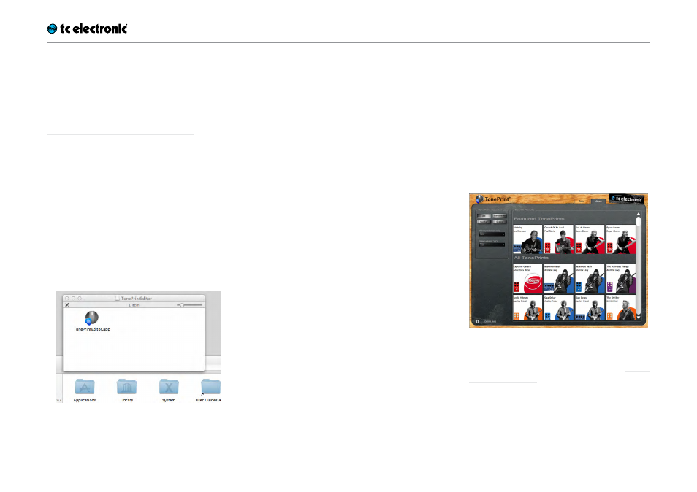Image resolution: width=697 pixels, height=492 pixels.
Task: Open the User Guides folder alias
Action: (x=210, y=387)
